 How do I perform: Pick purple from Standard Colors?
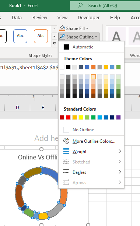pyautogui.click(x=119, y=118)
